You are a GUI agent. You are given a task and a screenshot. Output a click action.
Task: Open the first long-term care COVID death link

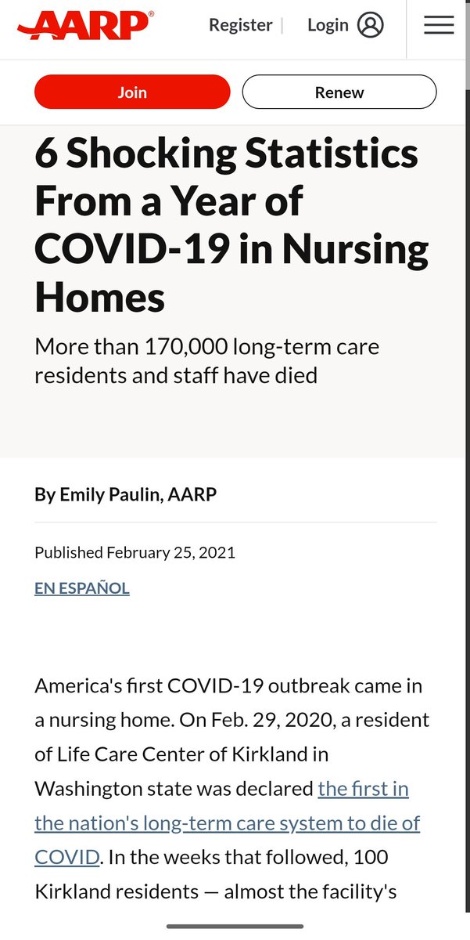point(227,822)
